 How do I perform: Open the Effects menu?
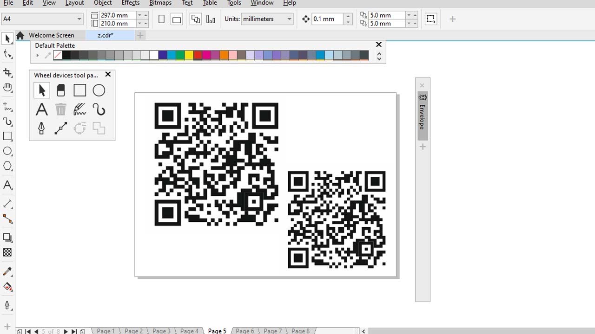131,3
